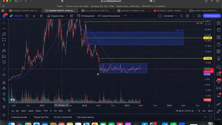The width and height of the screenshot is (222, 125).
Task: Open the Unnamed layout dropdown
Action: (x=170, y=16)
